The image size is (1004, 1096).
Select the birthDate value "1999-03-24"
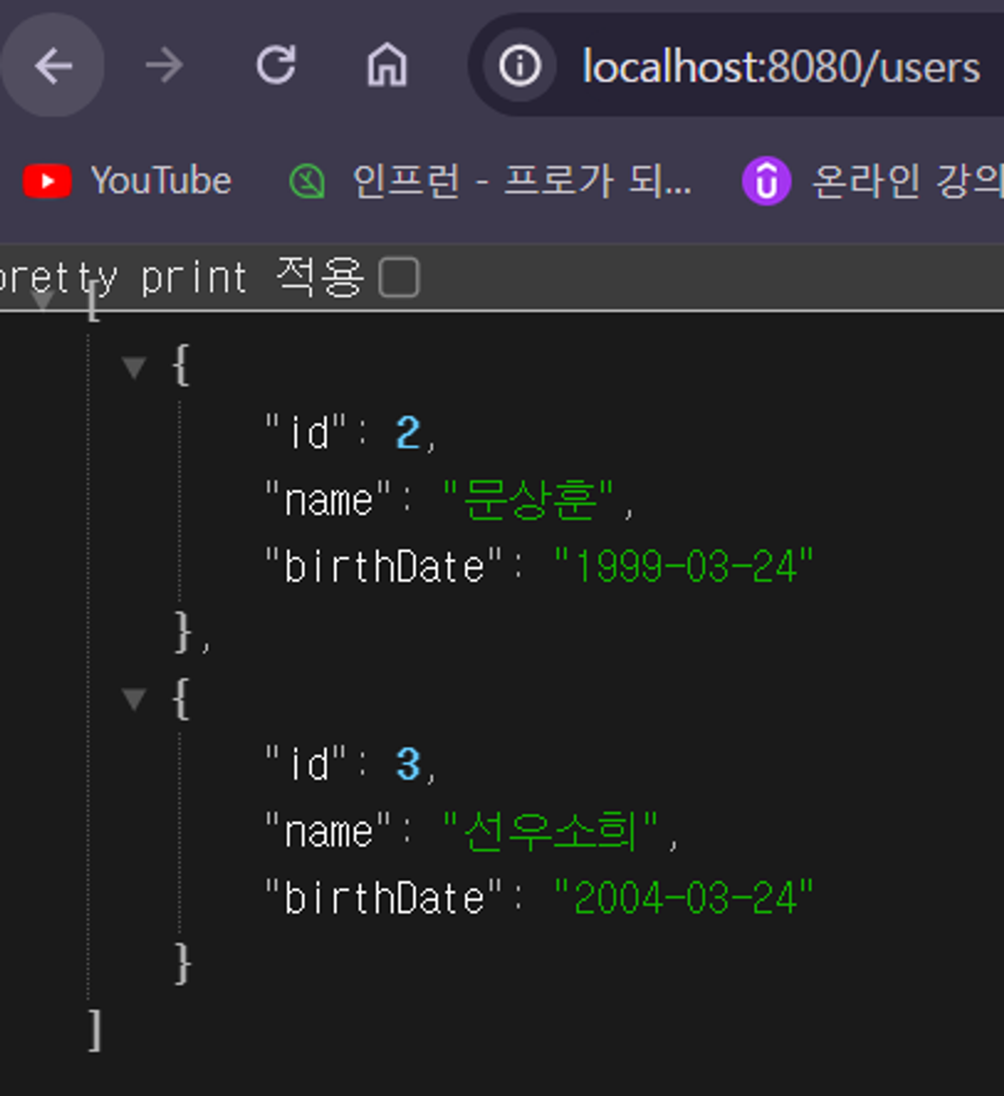point(683,566)
